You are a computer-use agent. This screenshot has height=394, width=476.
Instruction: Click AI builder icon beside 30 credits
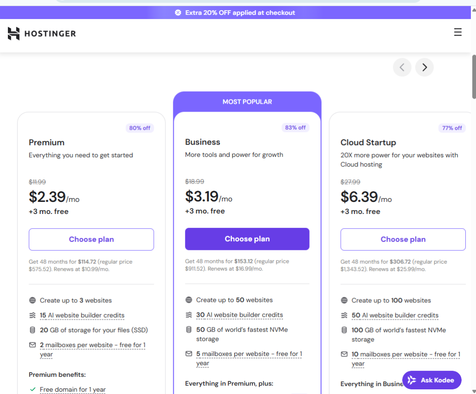tap(189, 315)
